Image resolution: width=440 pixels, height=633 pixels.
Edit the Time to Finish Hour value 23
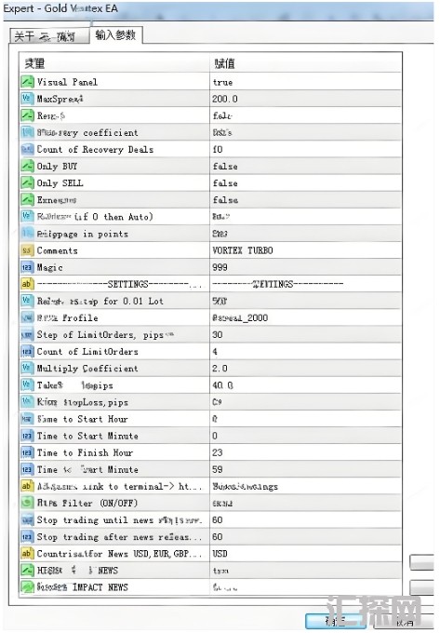click(x=305, y=453)
